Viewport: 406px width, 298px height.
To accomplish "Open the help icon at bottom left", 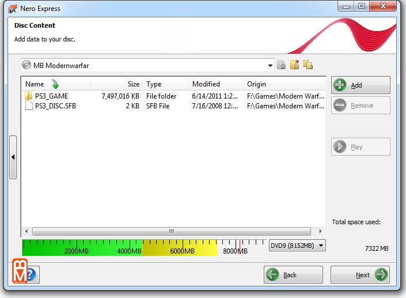I will coord(31,275).
